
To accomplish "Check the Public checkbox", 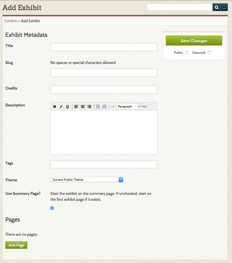I will (187, 53).
